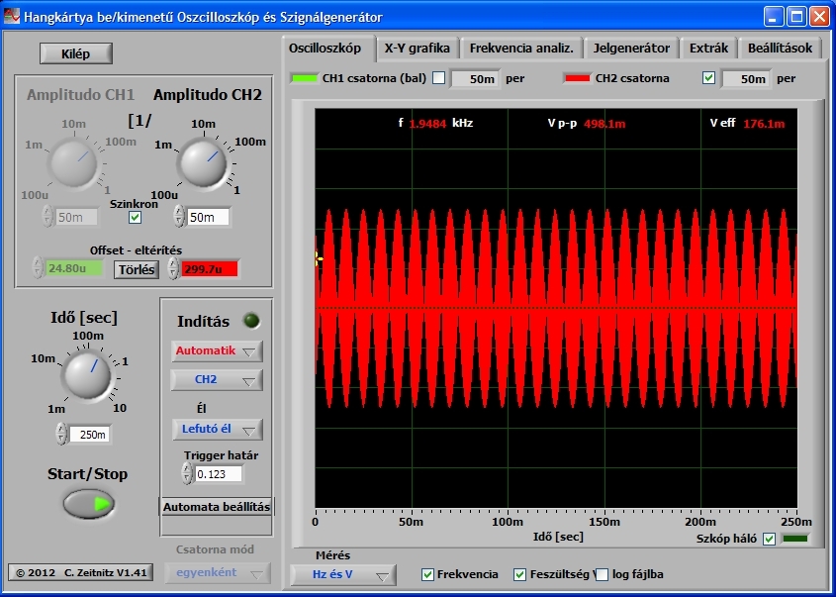The width and height of the screenshot is (836, 597).
Task: Toggle the Szinkron checkbox
Action: (135, 218)
